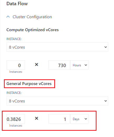Click the multiply icon beside 730 hours
The height and width of the screenshot is (137, 114).
[37, 64]
